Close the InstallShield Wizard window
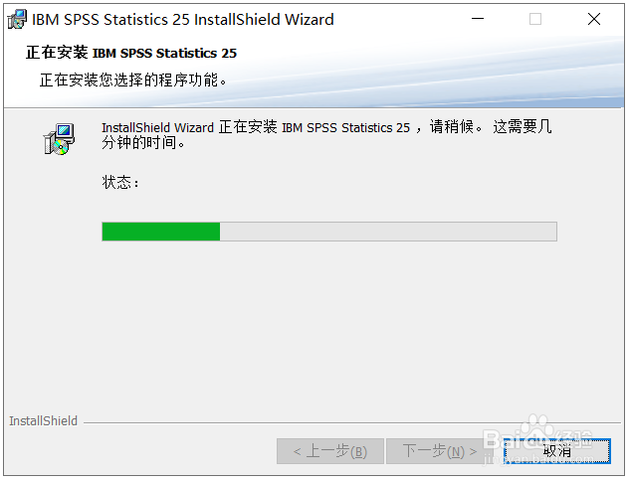The width and height of the screenshot is (629, 481). pyautogui.click(x=594, y=19)
